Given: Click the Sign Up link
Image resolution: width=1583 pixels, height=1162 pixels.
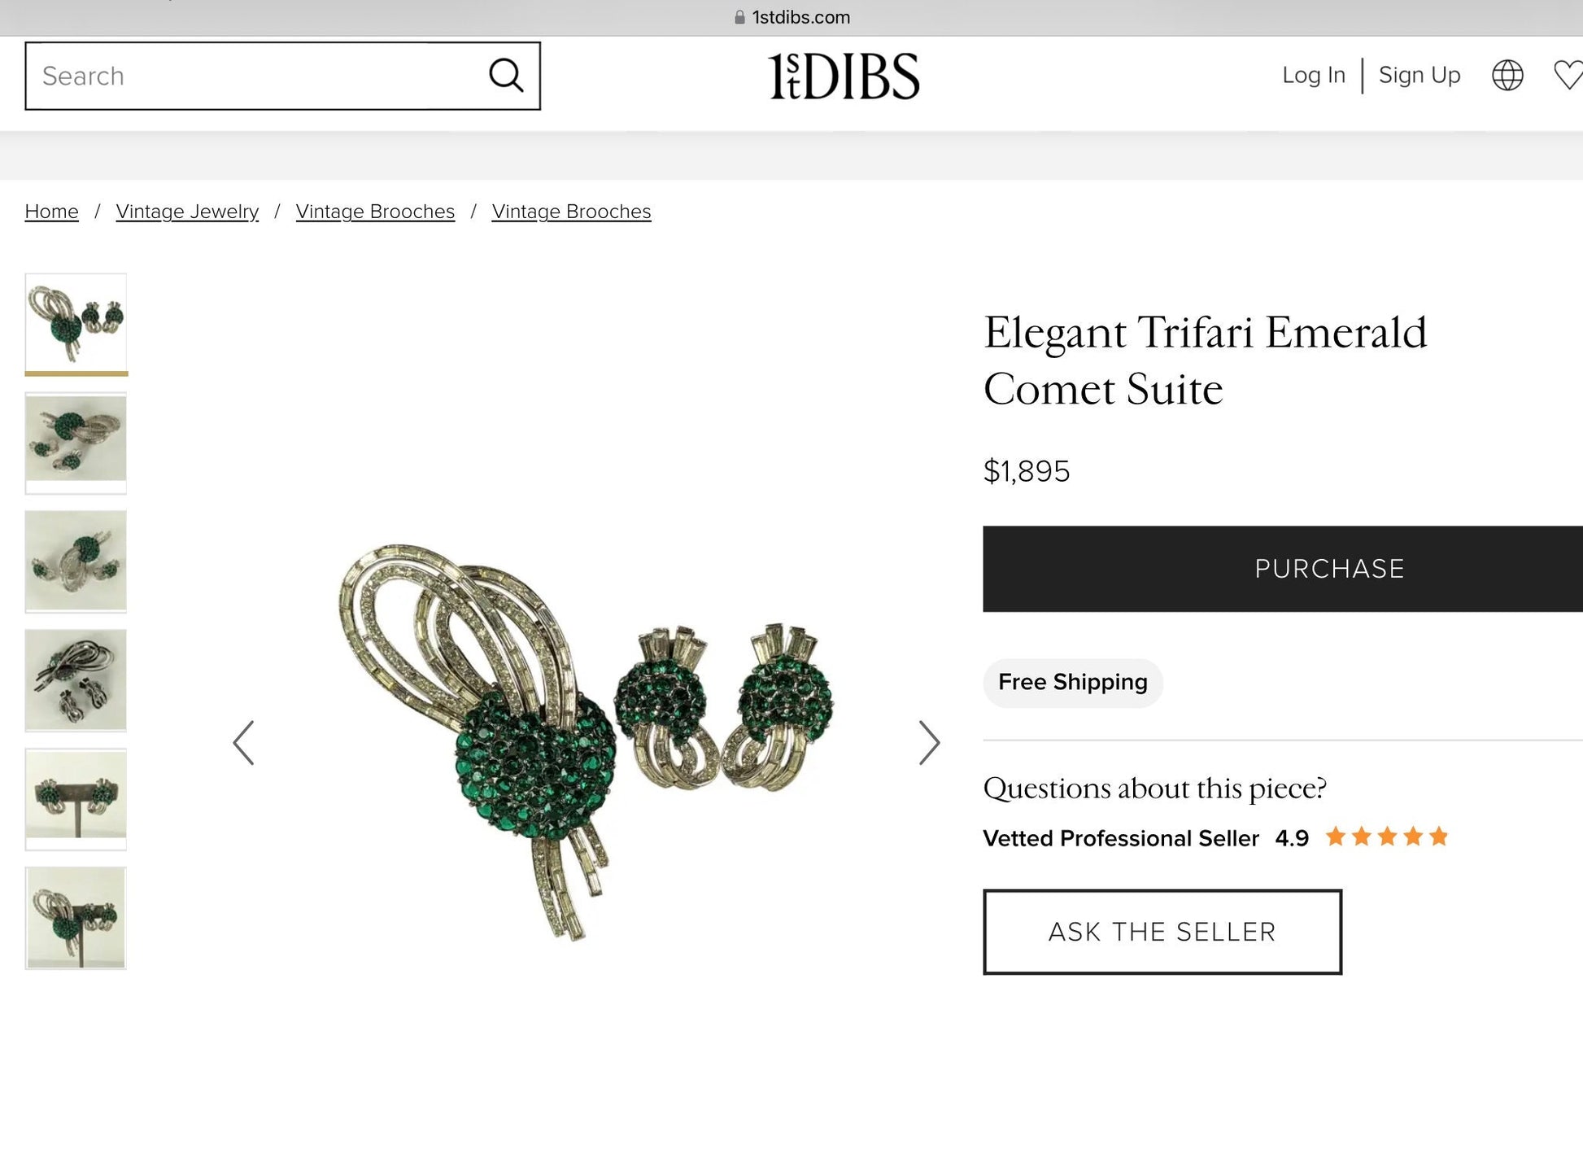Looking at the screenshot, I should (1419, 75).
